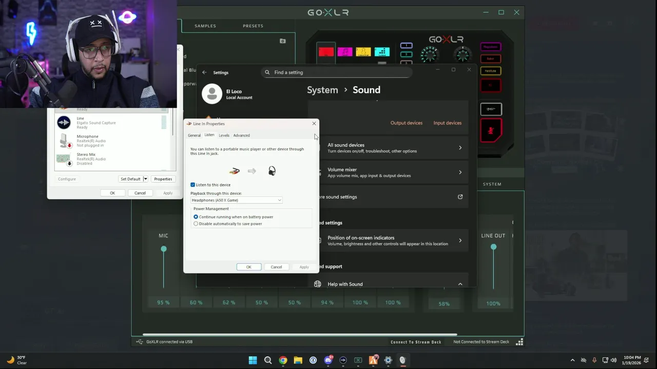The height and width of the screenshot is (369, 657).
Task: Open the taskbar weather widget
Action: coord(16,360)
